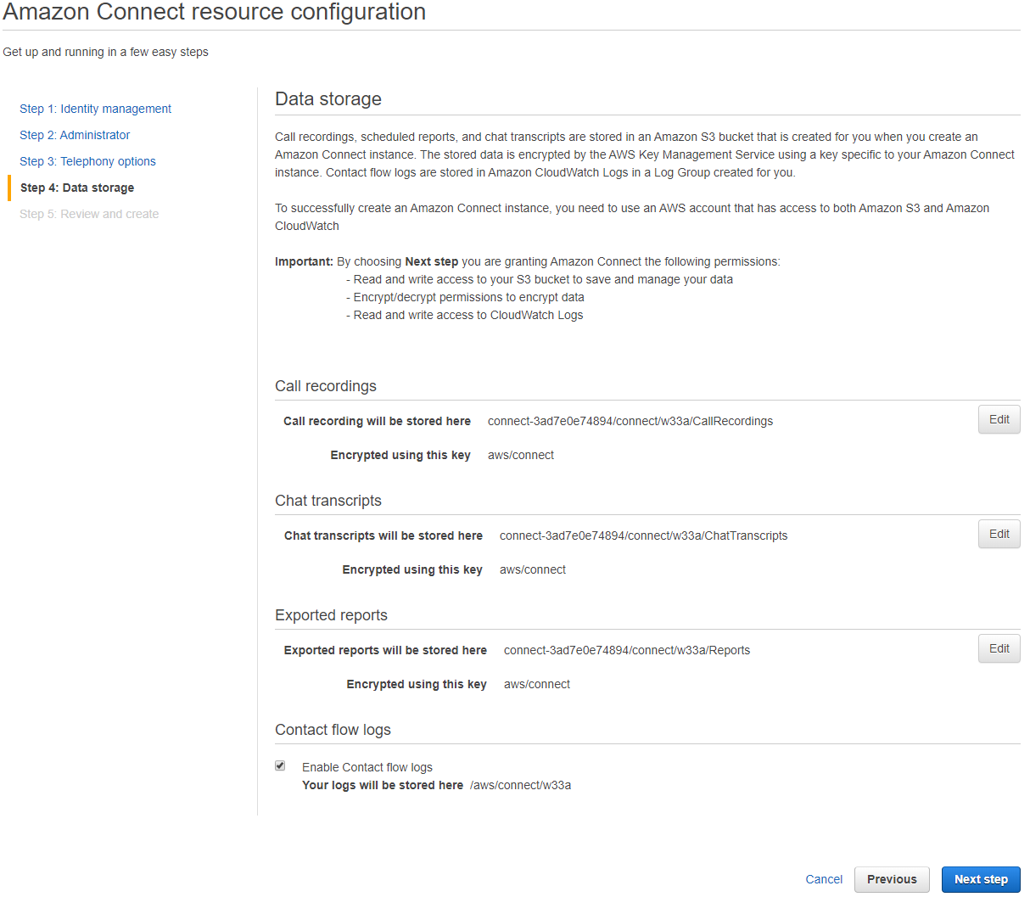Click Step 5: Review and create
The height and width of the screenshot is (897, 1030).
[89, 214]
